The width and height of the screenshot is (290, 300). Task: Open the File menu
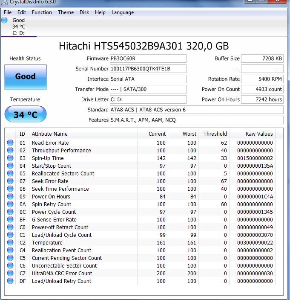(8, 12)
